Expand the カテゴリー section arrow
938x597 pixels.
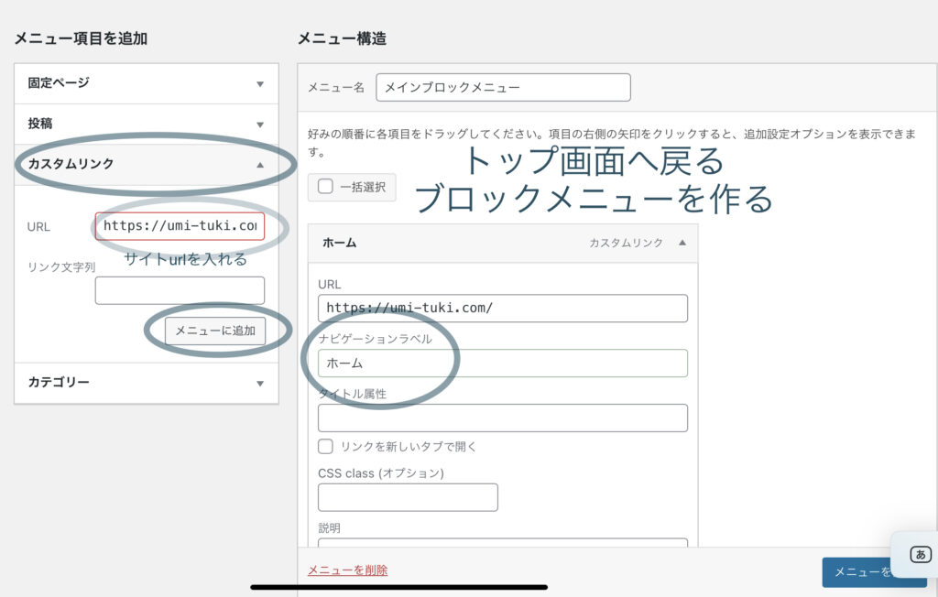click(x=260, y=384)
